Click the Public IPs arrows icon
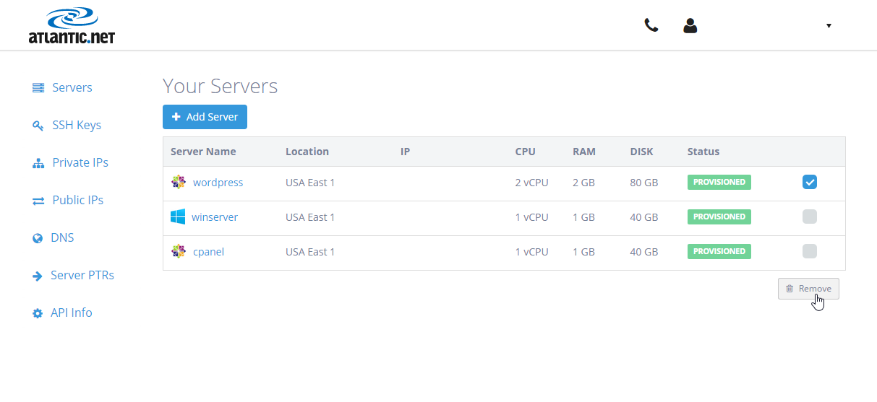This screenshot has width=877, height=402. coord(38,201)
